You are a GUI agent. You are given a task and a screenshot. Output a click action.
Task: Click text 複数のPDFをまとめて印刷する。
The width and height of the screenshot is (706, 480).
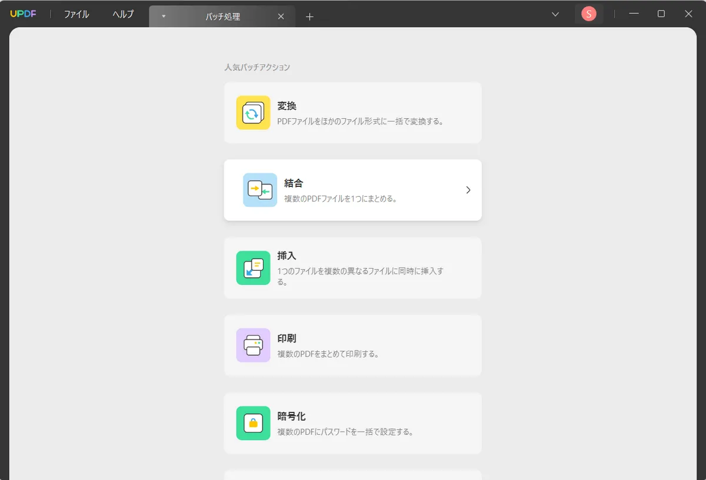[x=328, y=354]
